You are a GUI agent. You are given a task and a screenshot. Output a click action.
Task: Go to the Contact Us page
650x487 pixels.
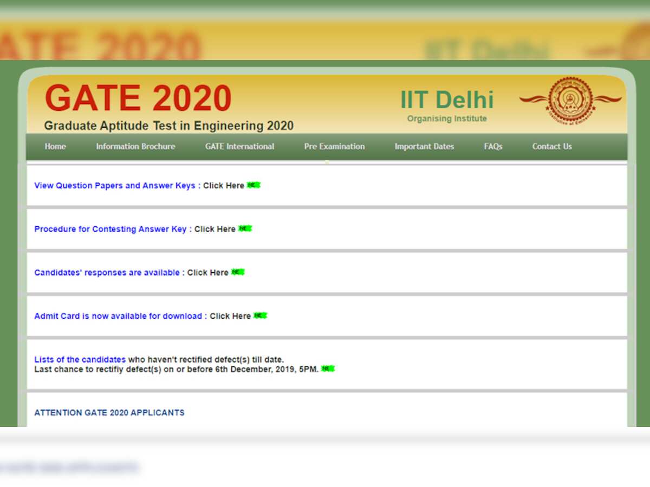(x=551, y=146)
